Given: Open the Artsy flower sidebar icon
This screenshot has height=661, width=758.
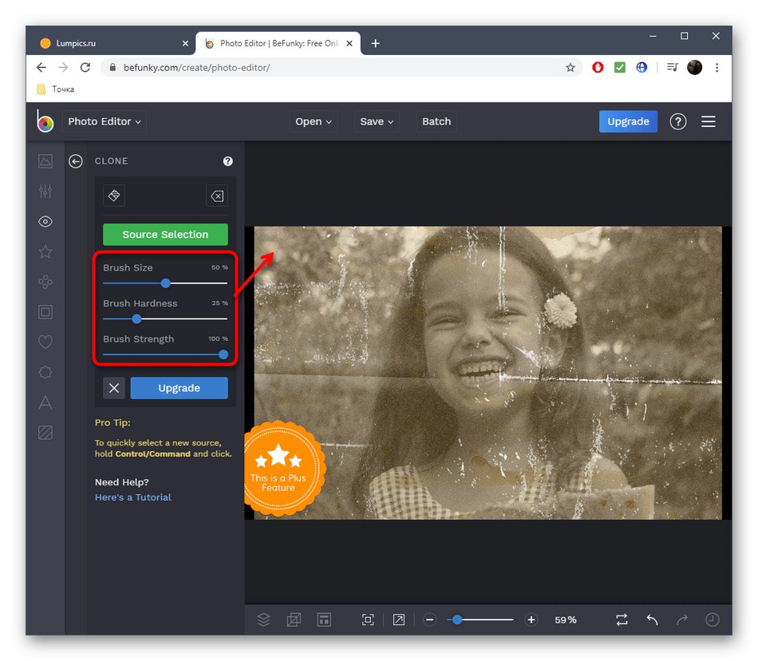Looking at the screenshot, I should (45, 282).
